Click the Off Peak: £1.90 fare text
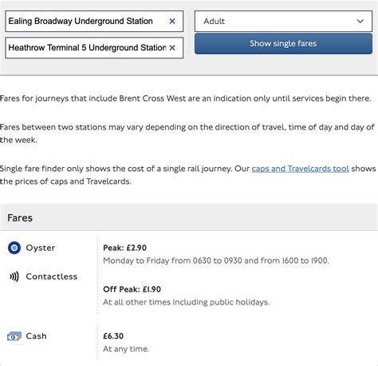This screenshot has height=366, width=378. (x=132, y=289)
